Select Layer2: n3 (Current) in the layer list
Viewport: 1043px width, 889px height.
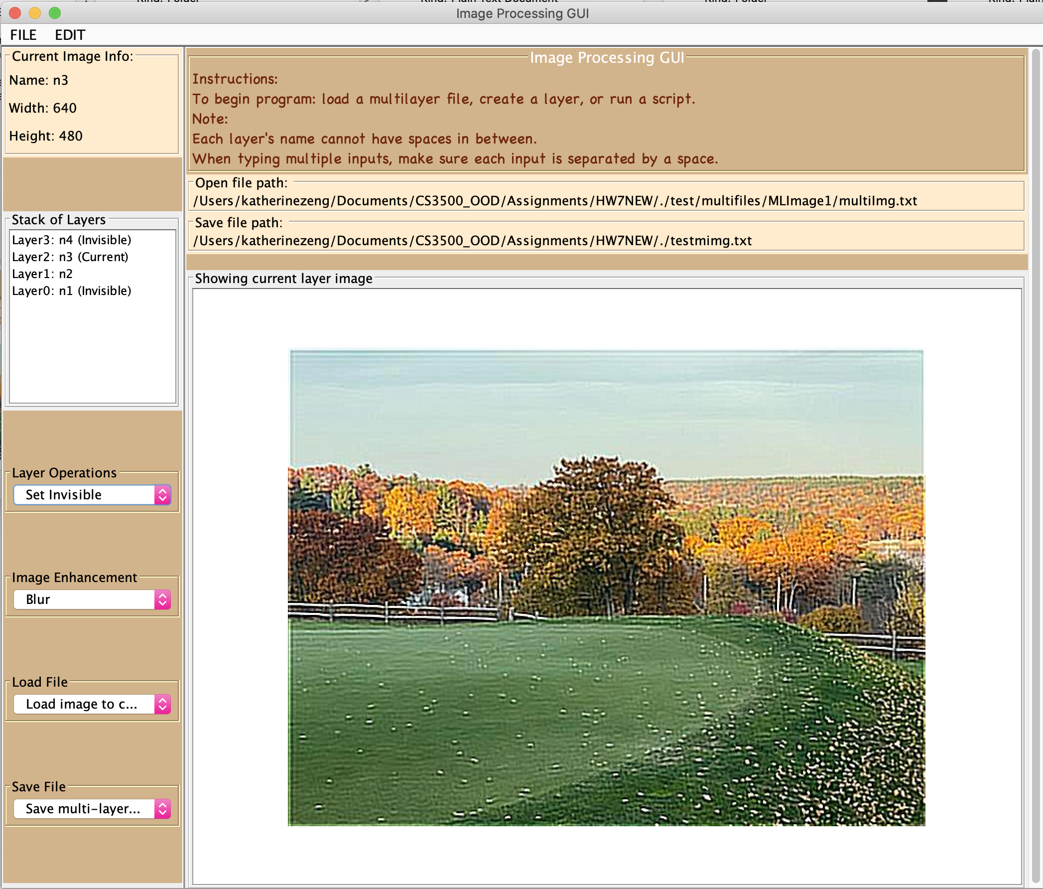[70, 257]
